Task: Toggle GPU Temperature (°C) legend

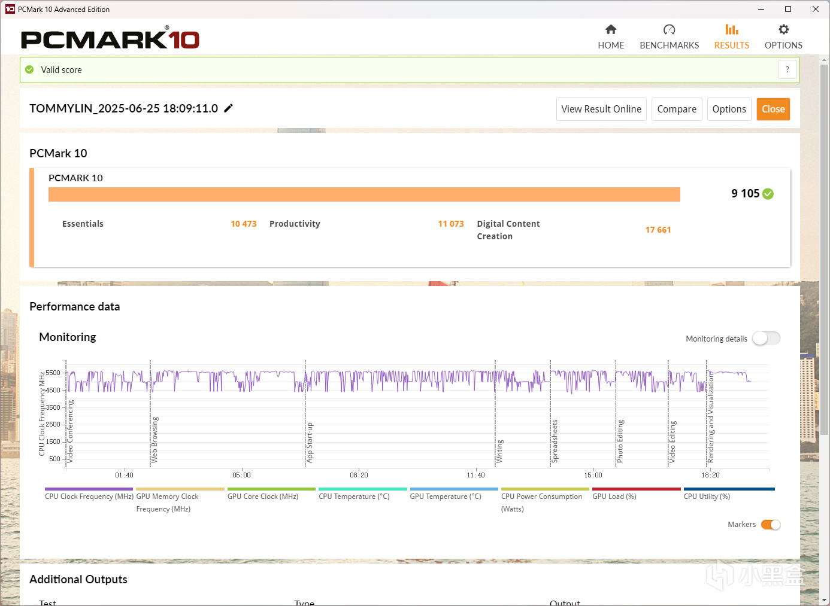Action: click(x=454, y=494)
